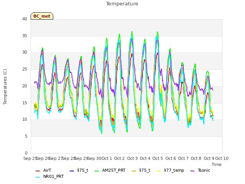Select the li77_temp legend label
245x184 pixels.
tap(174, 170)
